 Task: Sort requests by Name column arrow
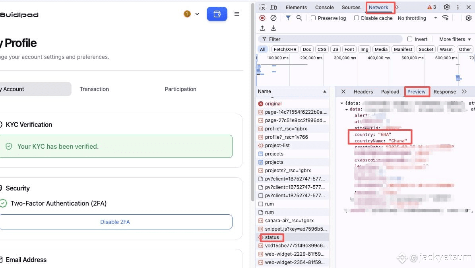(x=325, y=91)
